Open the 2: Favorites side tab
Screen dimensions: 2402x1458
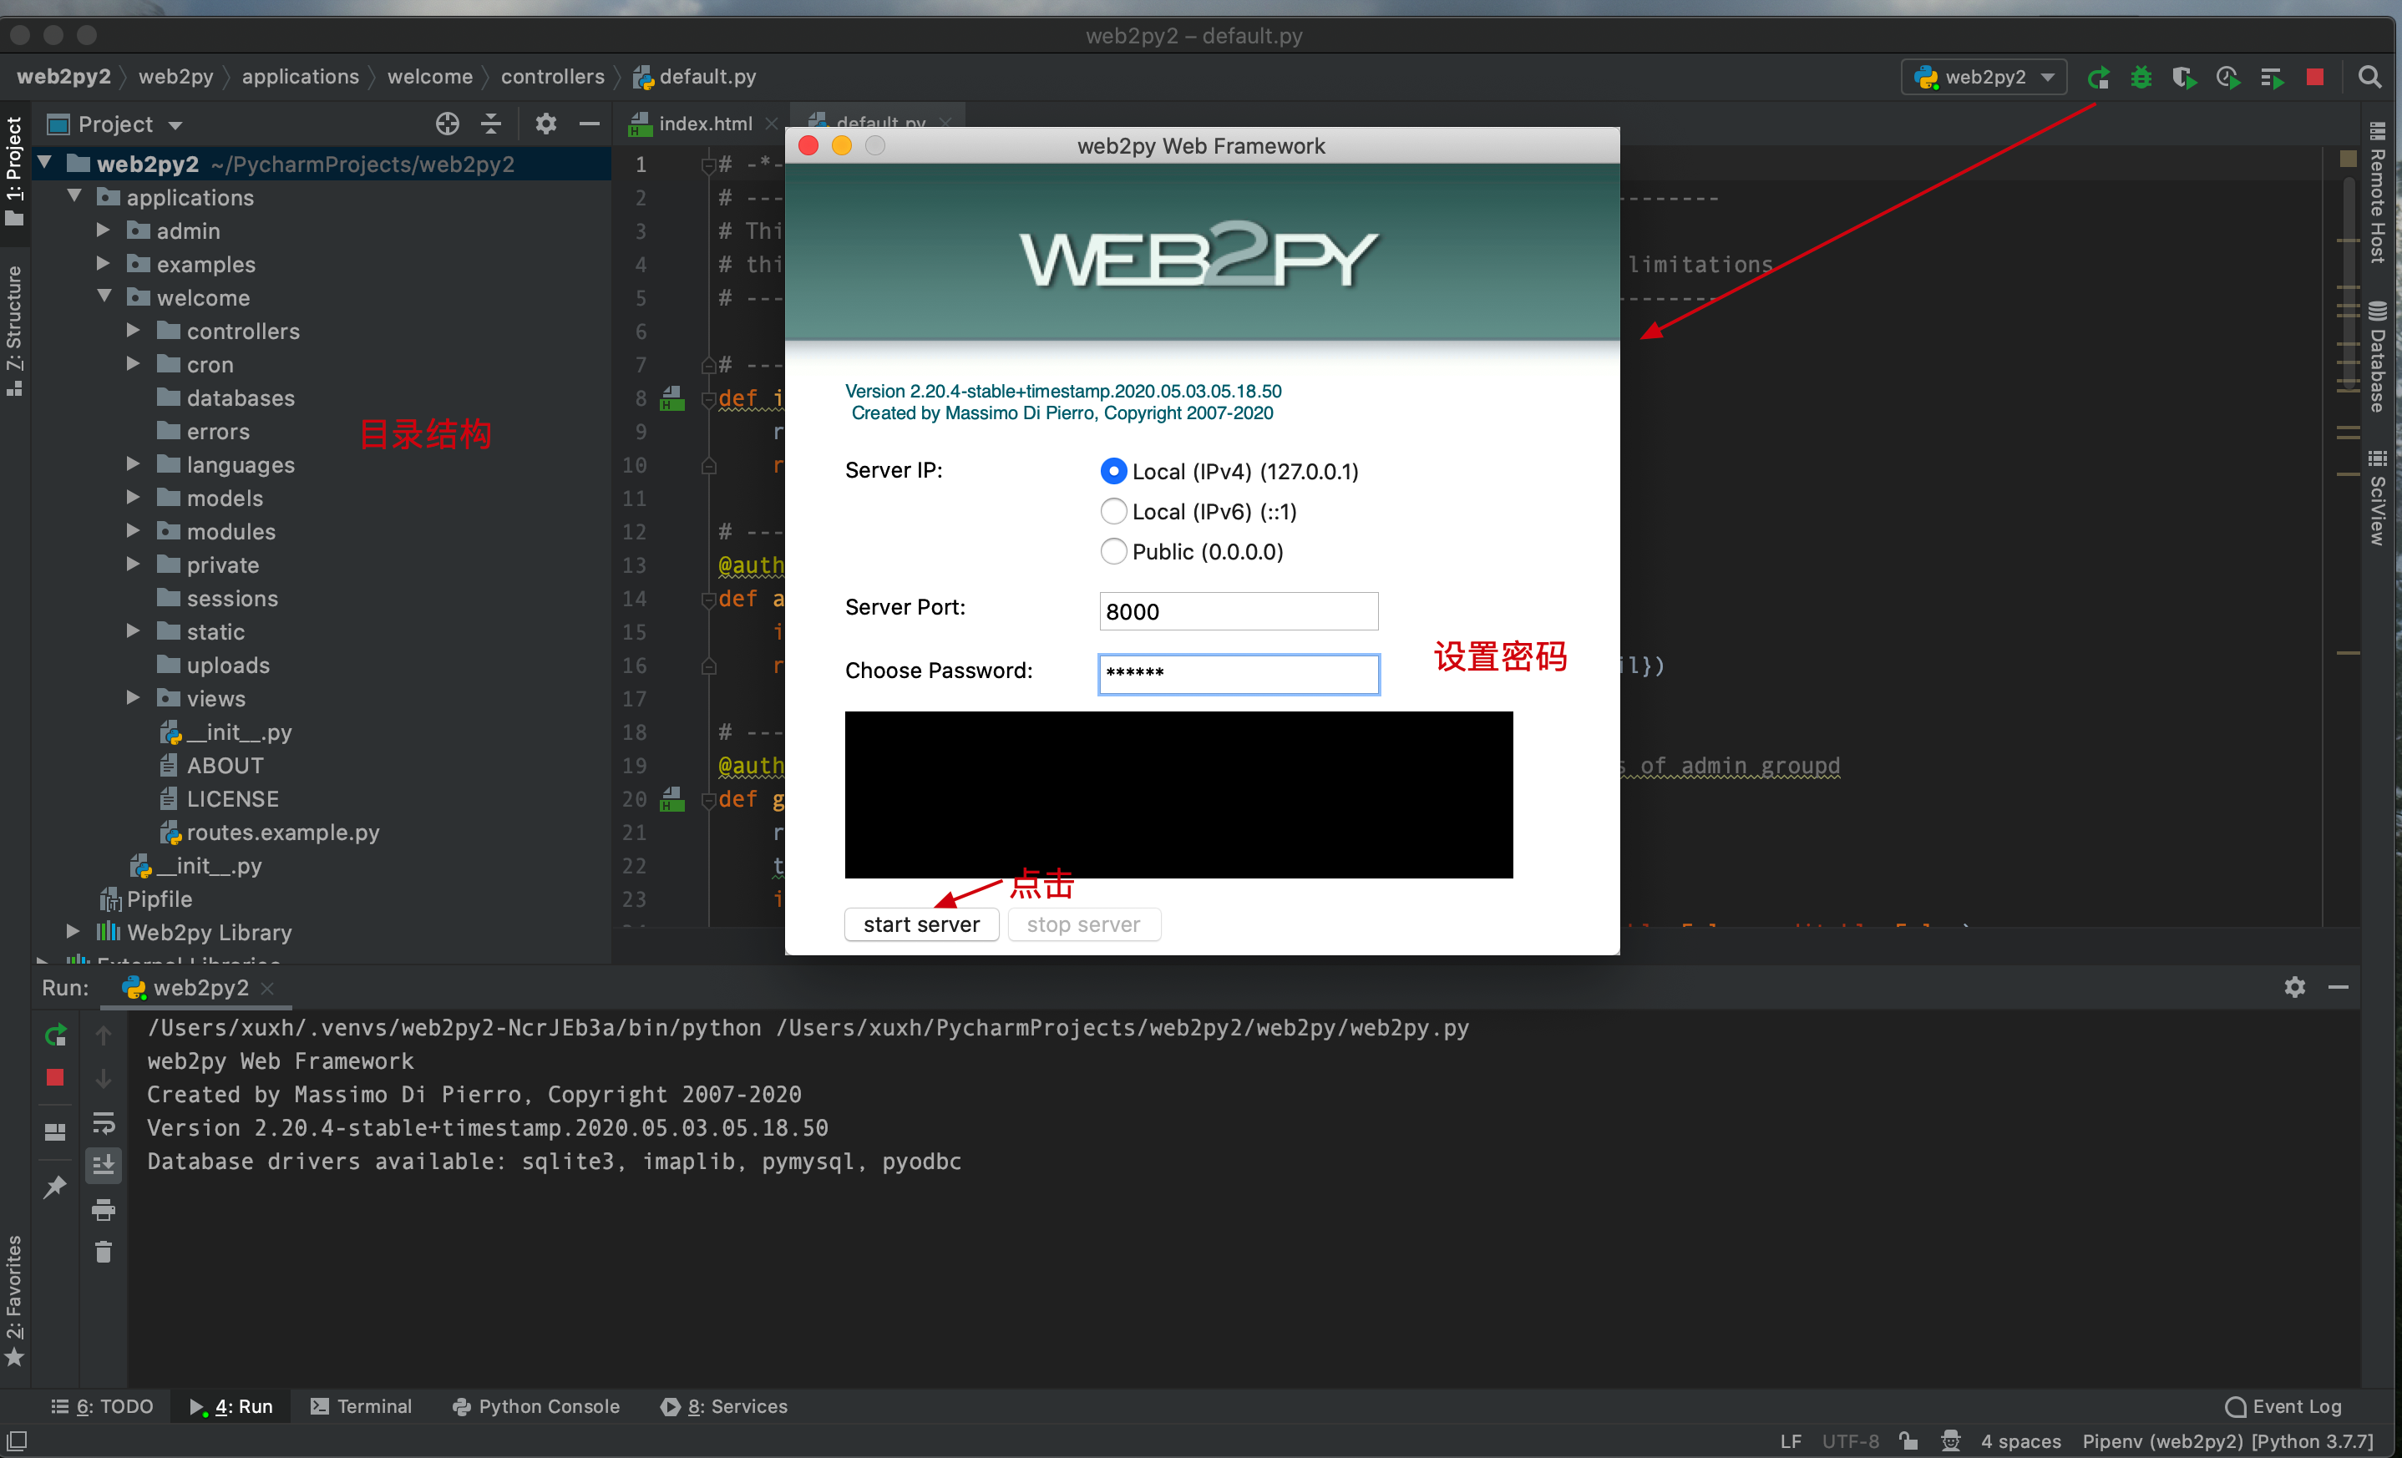pos(13,1301)
